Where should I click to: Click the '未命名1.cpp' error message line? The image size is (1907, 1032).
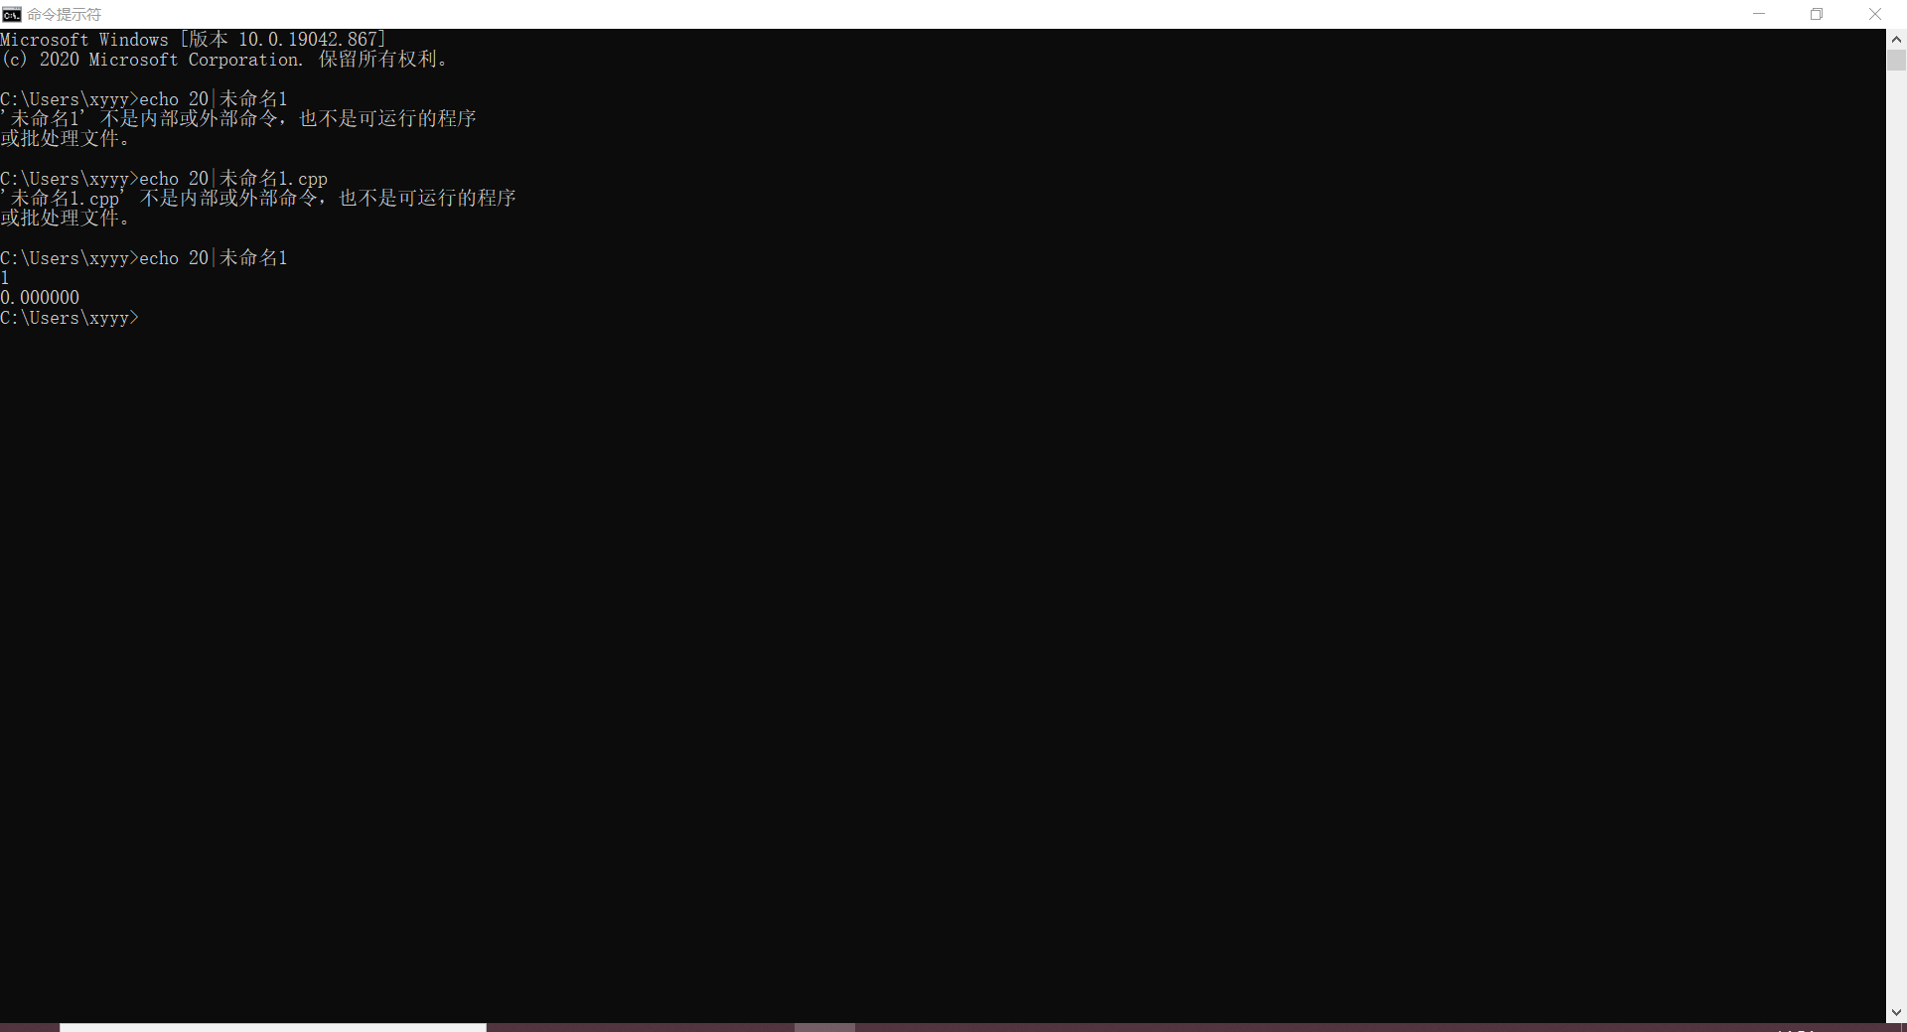coord(258,198)
